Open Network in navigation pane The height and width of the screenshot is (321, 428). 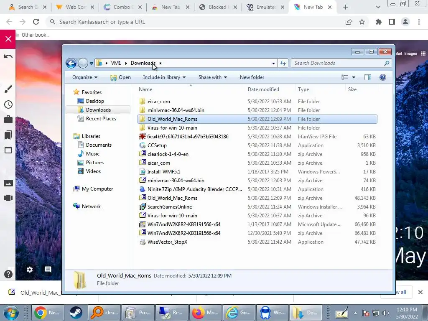pos(91,206)
